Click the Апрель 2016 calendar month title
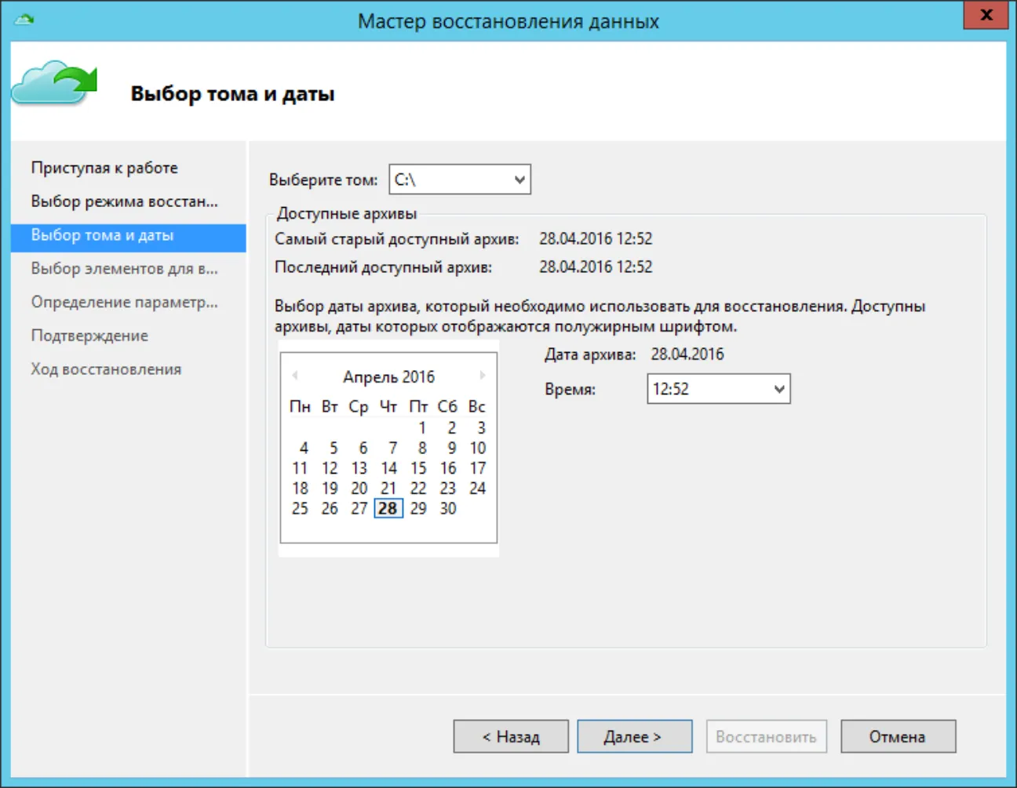Screen dimensions: 1017x788 coord(388,377)
